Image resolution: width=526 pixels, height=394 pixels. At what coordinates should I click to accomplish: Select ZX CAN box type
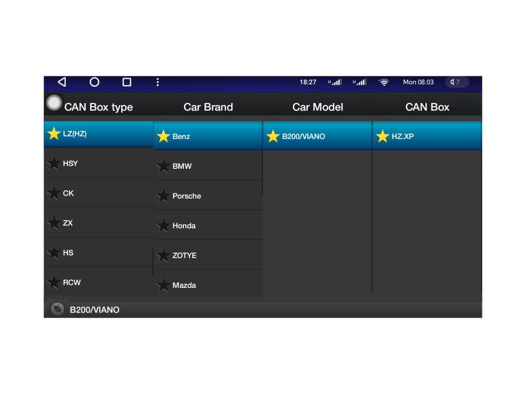(99, 223)
